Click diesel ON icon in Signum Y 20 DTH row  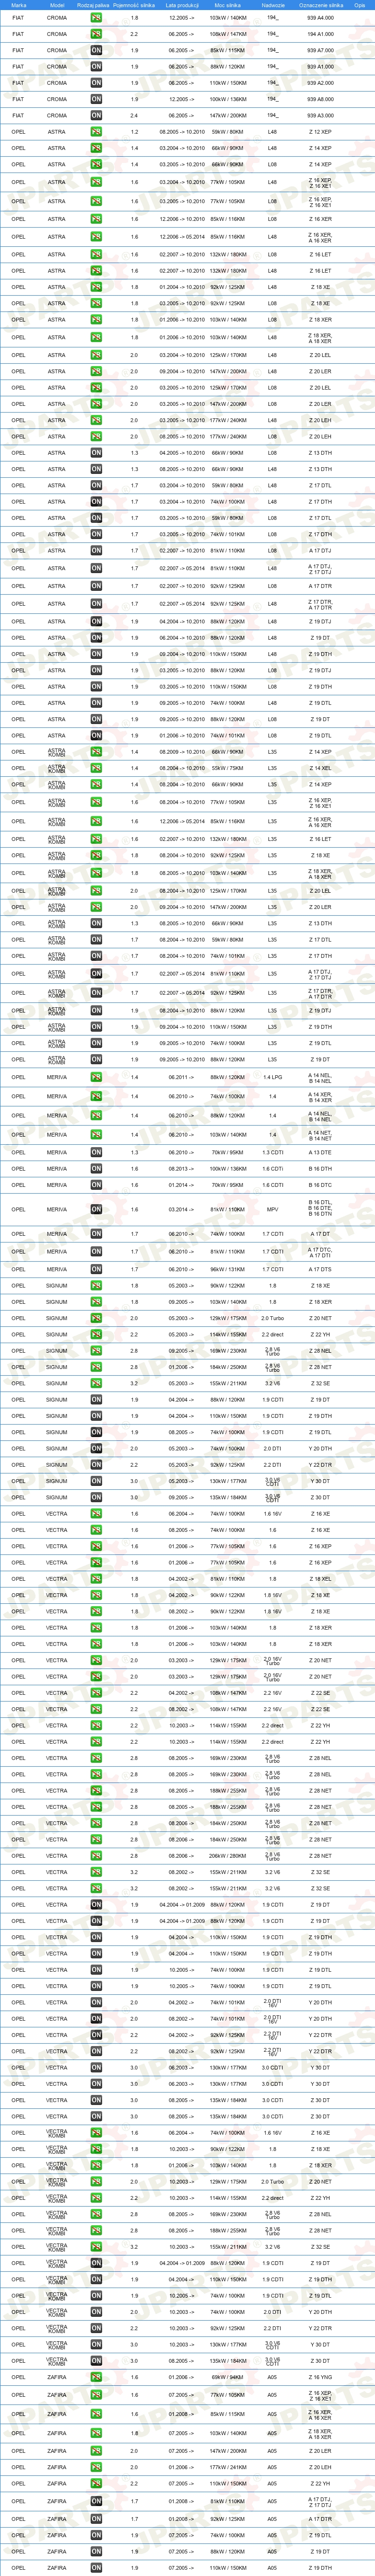click(x=96, y=1448)
